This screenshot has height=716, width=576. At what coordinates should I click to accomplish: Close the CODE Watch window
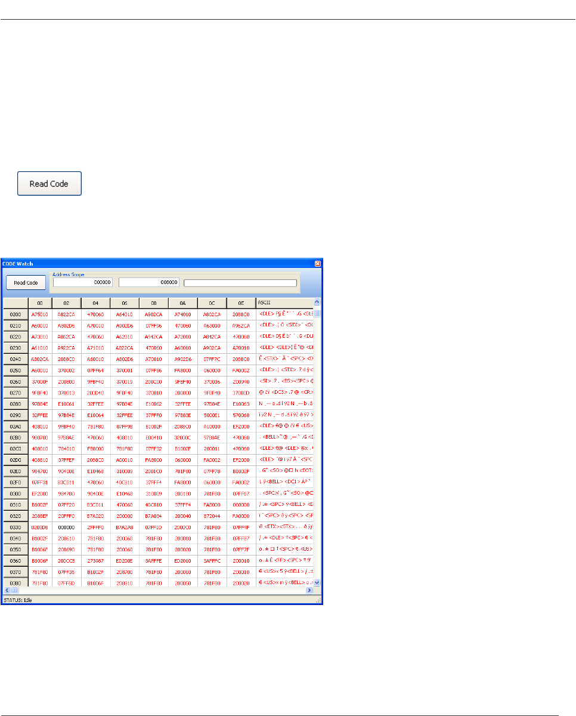(x=317, y=263)
